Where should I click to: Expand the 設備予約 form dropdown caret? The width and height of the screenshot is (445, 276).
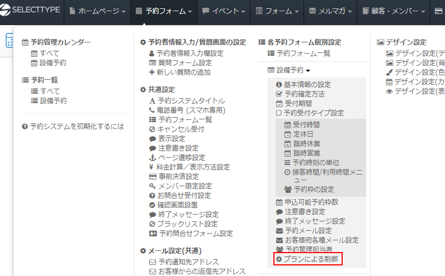[x=308, y=70]
